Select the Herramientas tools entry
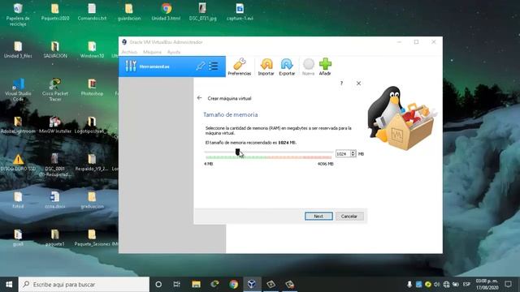Viewport: 520px width, 292px height. coord(172,67)
